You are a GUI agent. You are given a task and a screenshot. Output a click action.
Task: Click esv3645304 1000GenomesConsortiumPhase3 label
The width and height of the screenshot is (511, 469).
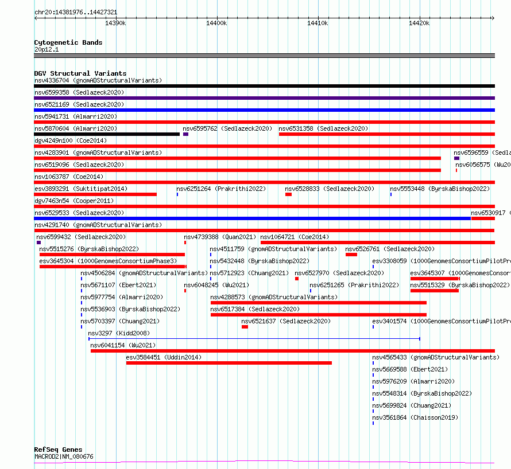[x=108, y=261]
